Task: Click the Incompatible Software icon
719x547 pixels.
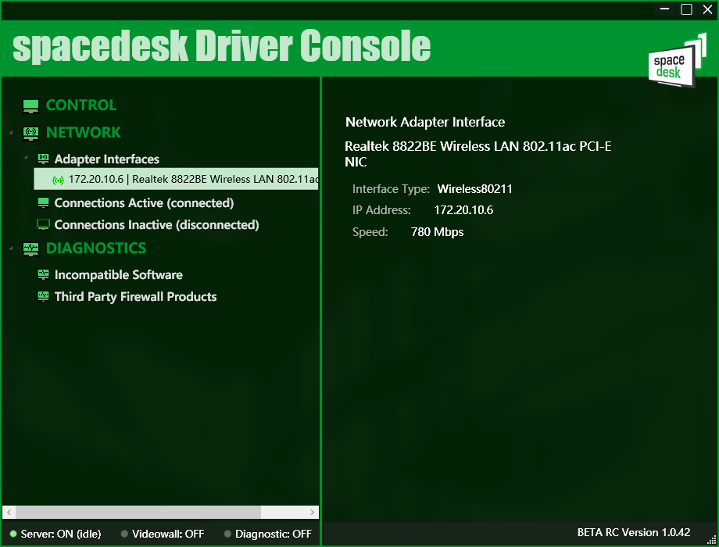Action: (x=44, y=275)
